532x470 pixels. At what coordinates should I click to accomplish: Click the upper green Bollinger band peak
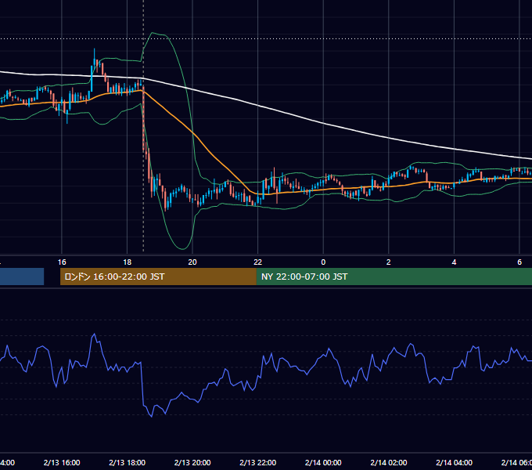point(153,33)
